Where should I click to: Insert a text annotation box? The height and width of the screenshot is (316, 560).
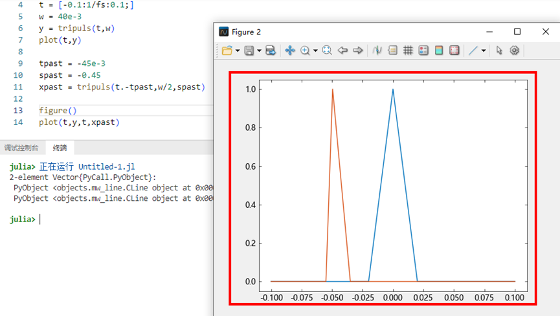pos(392,51)
